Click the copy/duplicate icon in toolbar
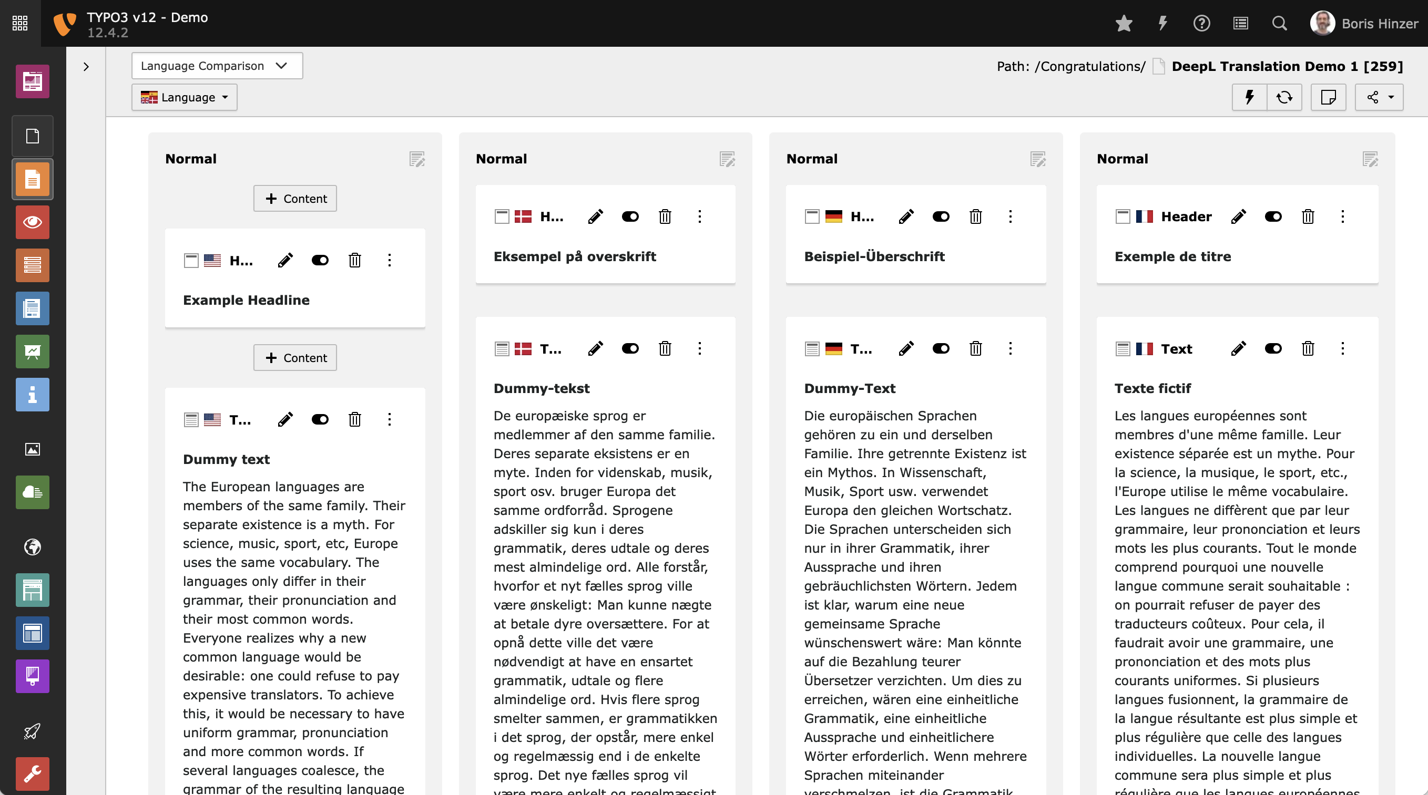 [x=1328, y=97]
